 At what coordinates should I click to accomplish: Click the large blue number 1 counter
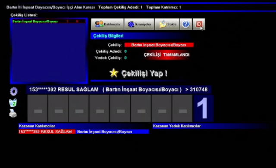pyautogui.click(x=203, y=109)
